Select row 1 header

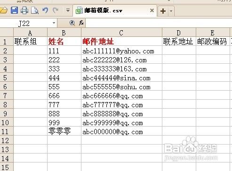click(x=7, y=42)
